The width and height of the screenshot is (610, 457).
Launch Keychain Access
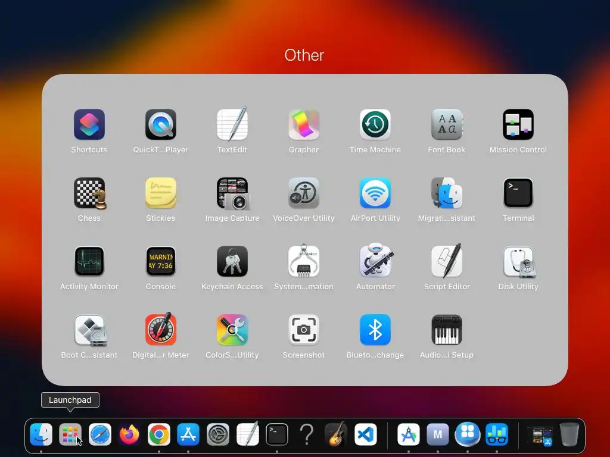(x=232, y=262)
